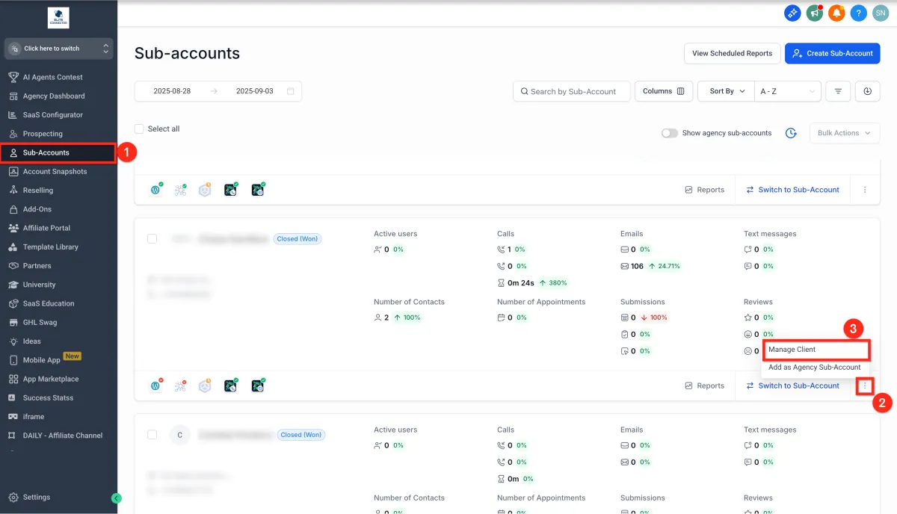
Task: Open the Sort By dropdown
Action: point(727,91)
